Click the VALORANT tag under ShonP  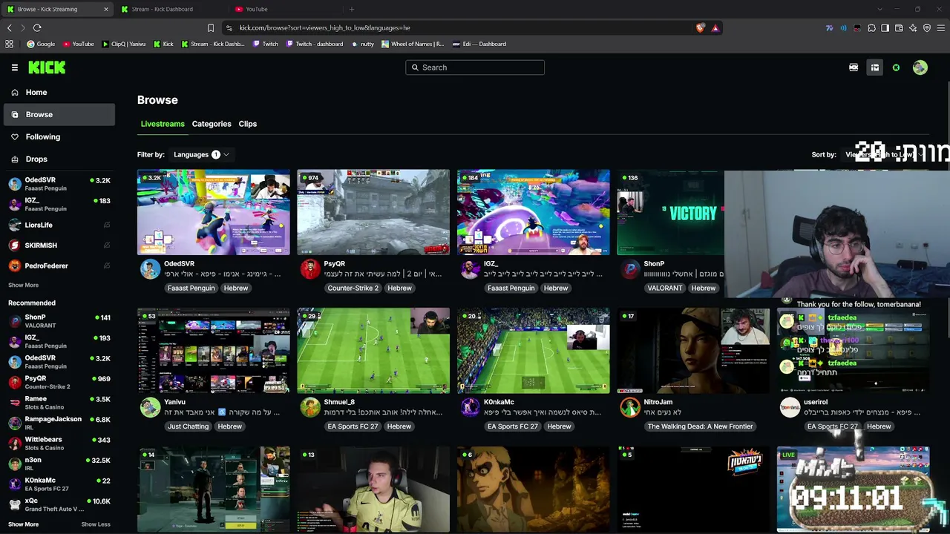click(664, 288)
